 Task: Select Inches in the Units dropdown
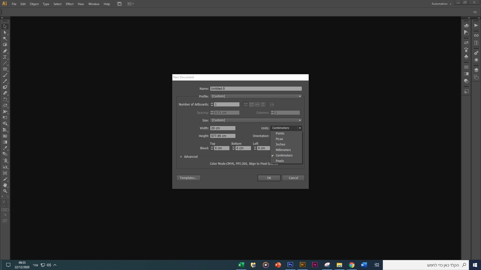tap(280, 144)
